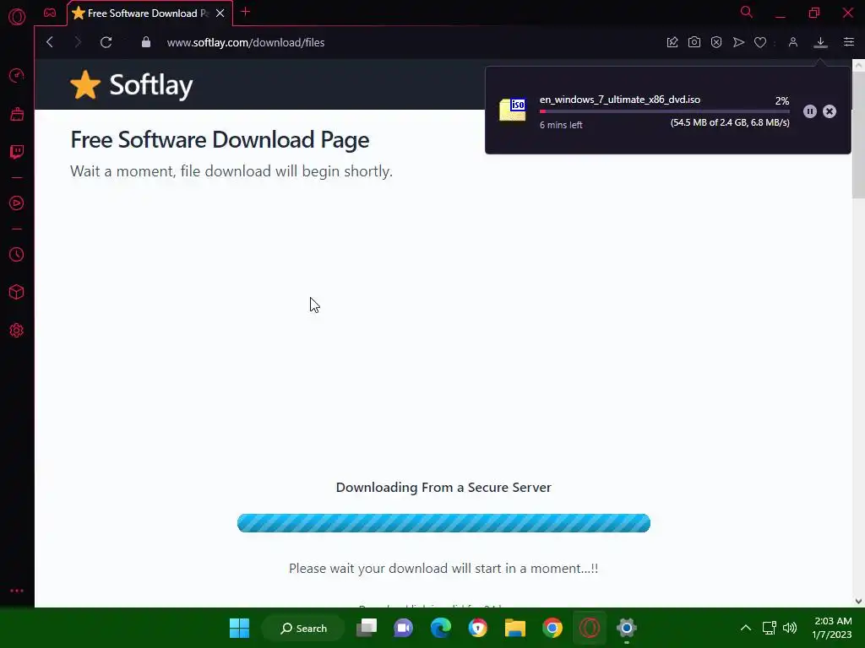Go back to previous page
Image resolution: width=865 pixels, height=648 pixels.
[50, 42]
